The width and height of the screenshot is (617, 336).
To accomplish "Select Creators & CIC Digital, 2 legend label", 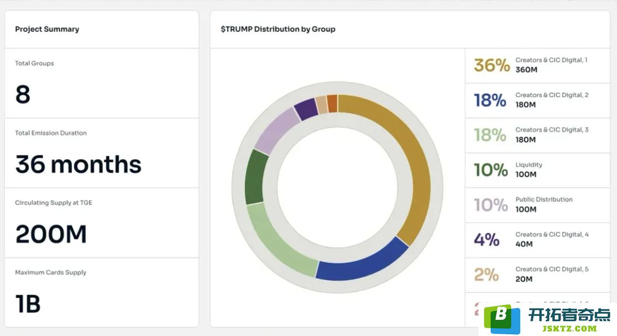I will click(x=552, y=95).
